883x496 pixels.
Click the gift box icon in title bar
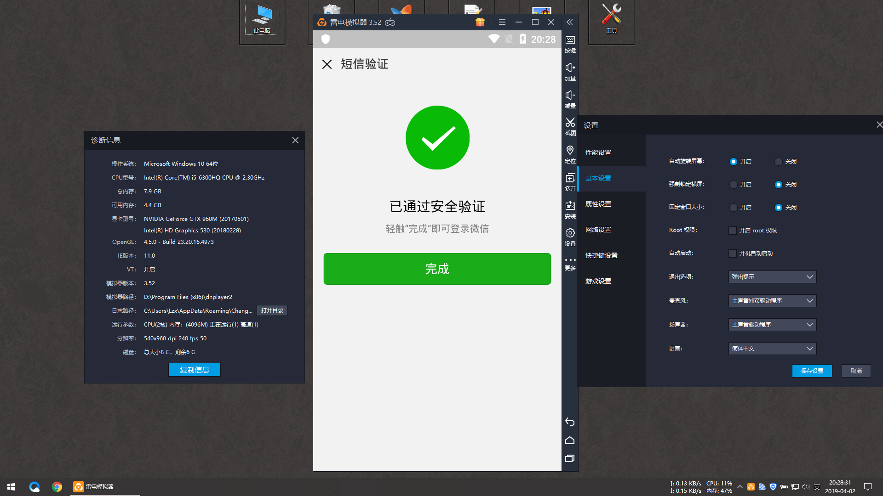[x=480, y=22]
